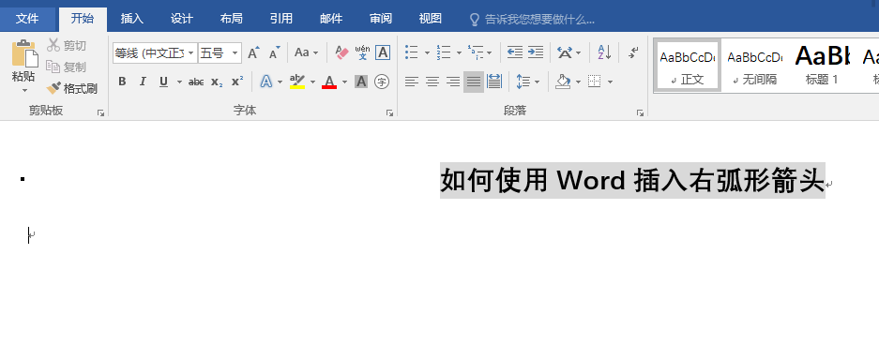Apply distributed alignment
Viewport: 879px width, 359px height.
pyautogui.click(x=494, y=82)
